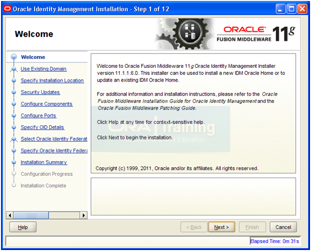Click the Welcome step circle marker

(14, 57)
